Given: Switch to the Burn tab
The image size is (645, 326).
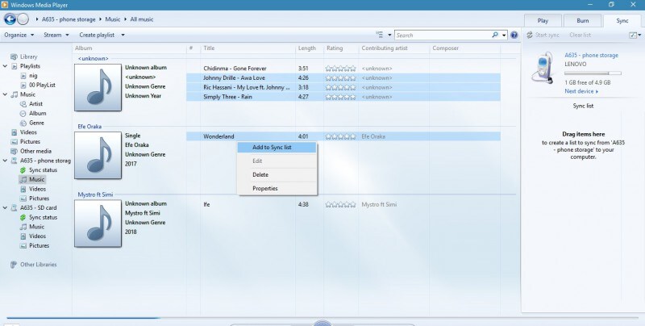Looking at the screenshot, I should pos(582,21).
